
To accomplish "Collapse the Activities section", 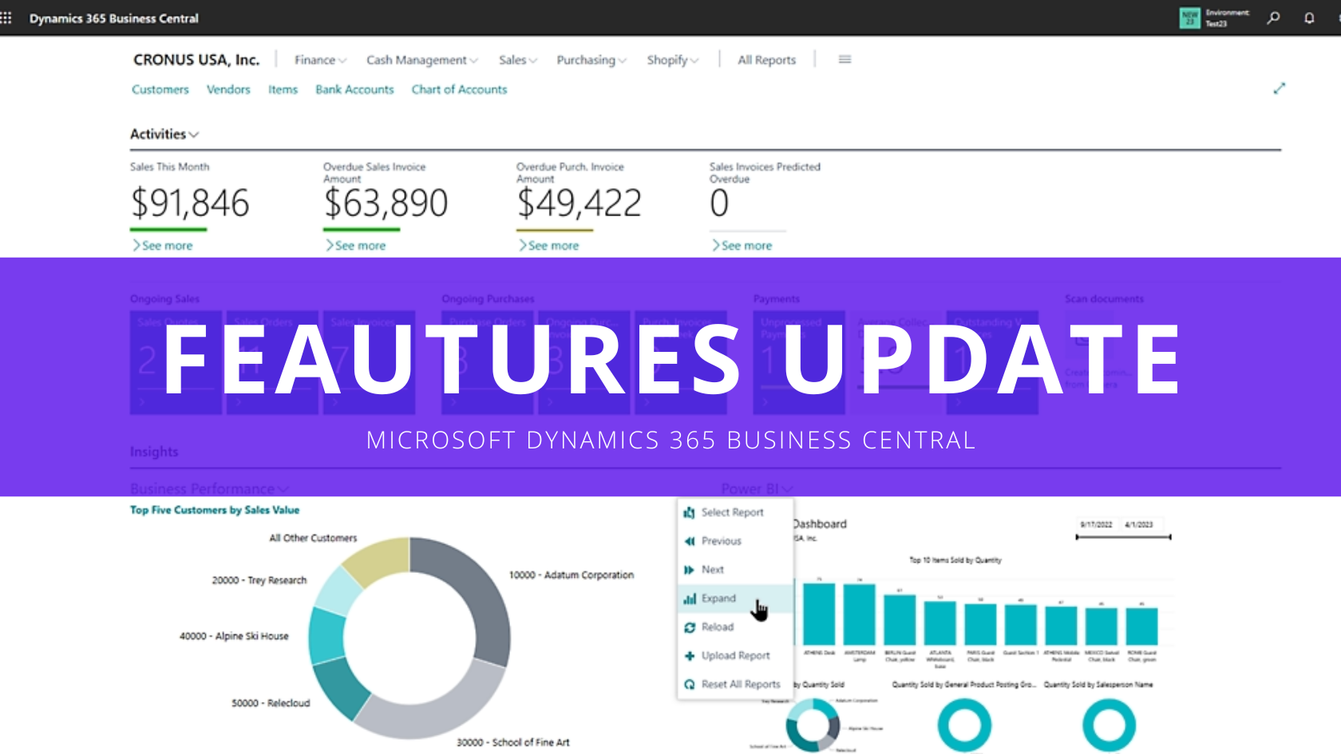I will [164, 134].
